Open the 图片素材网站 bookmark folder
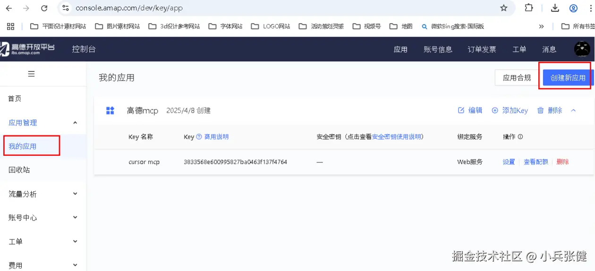This screenshot has width=595, height=271. (x=117, y=26)
